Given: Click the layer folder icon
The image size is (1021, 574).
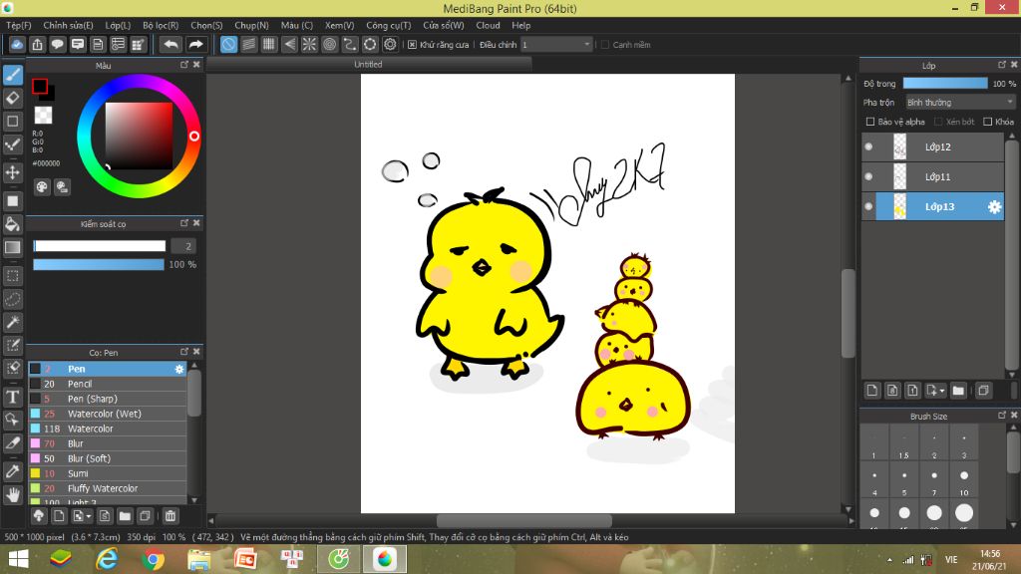Looking at the screenshot, I should (x=958, y=391).
